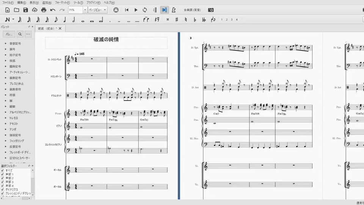Open the image capture camera tool
This screenshot has width=364, height=205.
[x=211, y=10]
